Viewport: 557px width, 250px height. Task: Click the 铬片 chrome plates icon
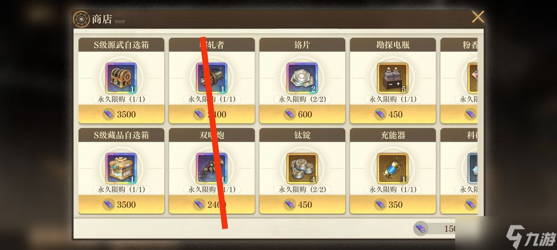[302, 78]
